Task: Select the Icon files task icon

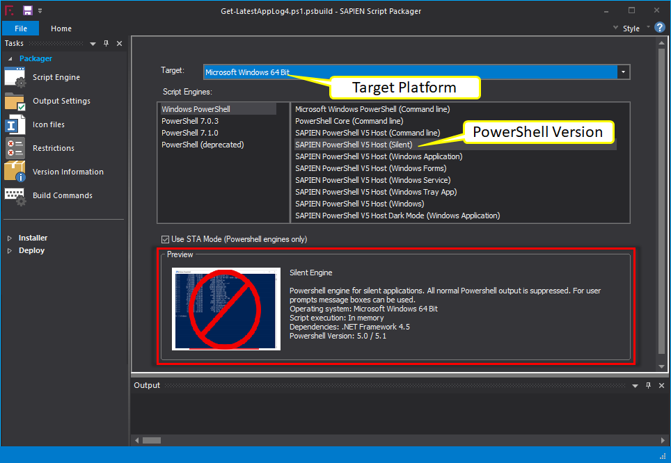Action: pyautogui.click(x=15, y=125)
